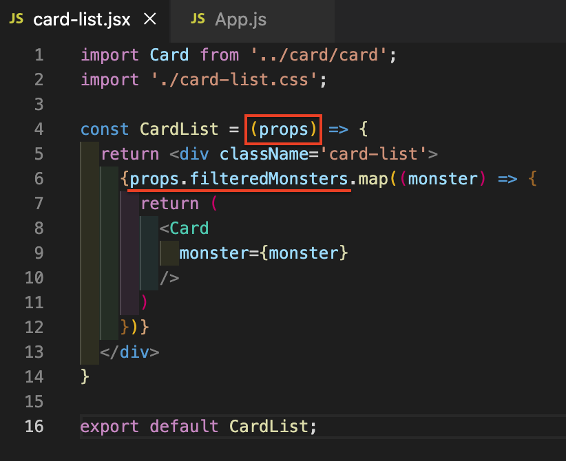Click 'return' keyword on line 7
This screenshot has width=566, height=461.
pos(169,204)
